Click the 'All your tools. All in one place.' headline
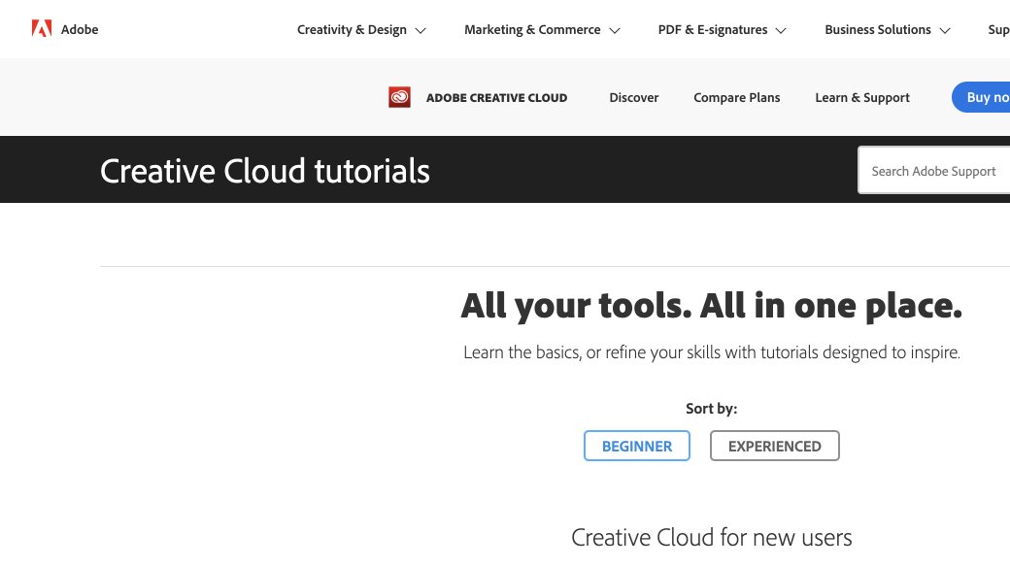1010x567 pixels. pyautogui.click(x=711, y=306)
